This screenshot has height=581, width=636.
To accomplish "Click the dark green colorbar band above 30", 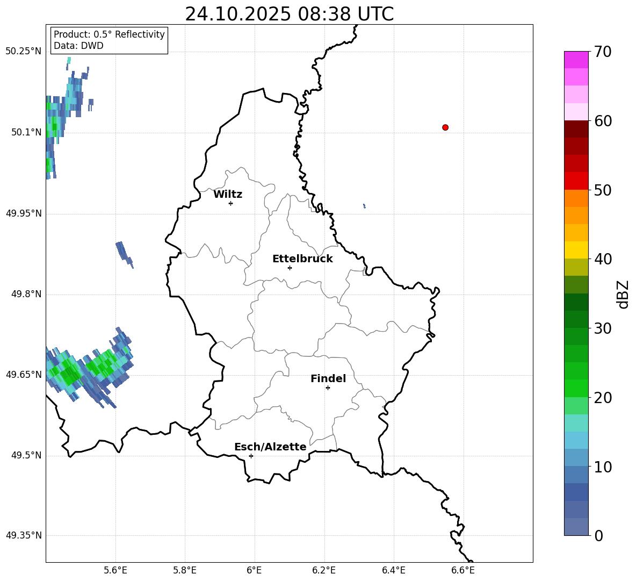I will coord(576,319).
